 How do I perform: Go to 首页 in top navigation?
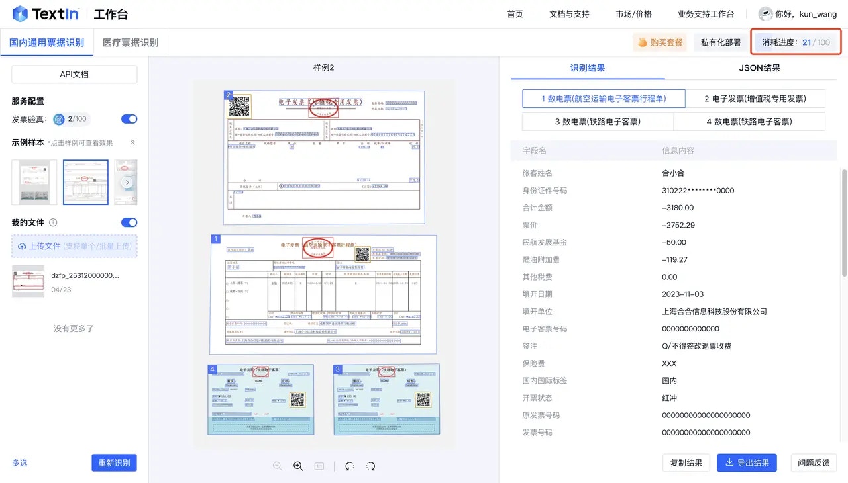[515, 14]
